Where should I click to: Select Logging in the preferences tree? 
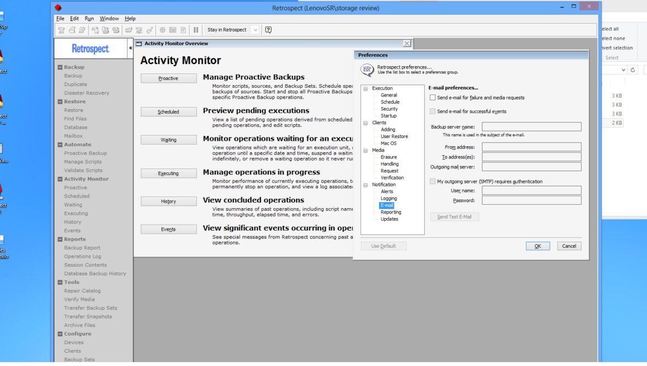(x=389, y=198)
